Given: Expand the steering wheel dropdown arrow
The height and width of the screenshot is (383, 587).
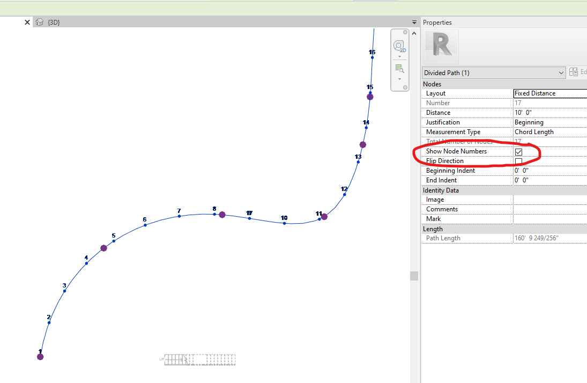Looking at the screenshot, I should point(399,56).
